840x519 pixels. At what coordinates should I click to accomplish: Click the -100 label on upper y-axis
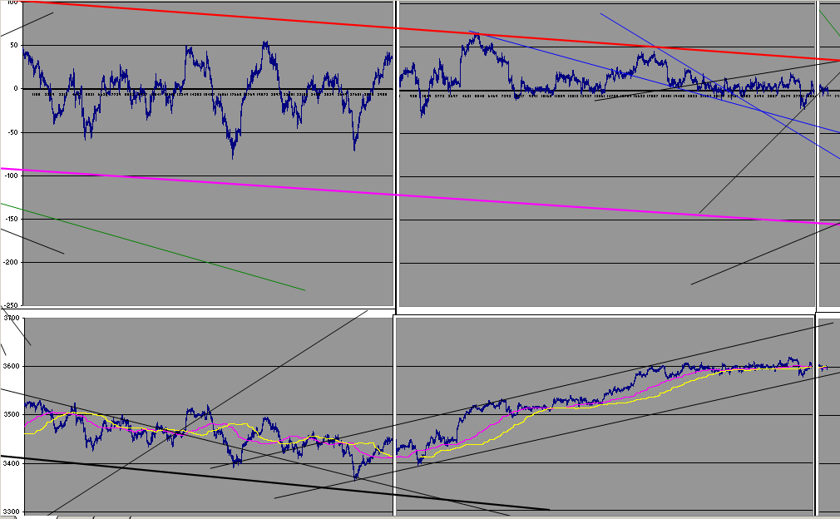[11, 175]
